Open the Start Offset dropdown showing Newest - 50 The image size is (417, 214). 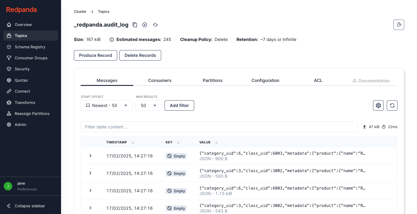point(106,105)
